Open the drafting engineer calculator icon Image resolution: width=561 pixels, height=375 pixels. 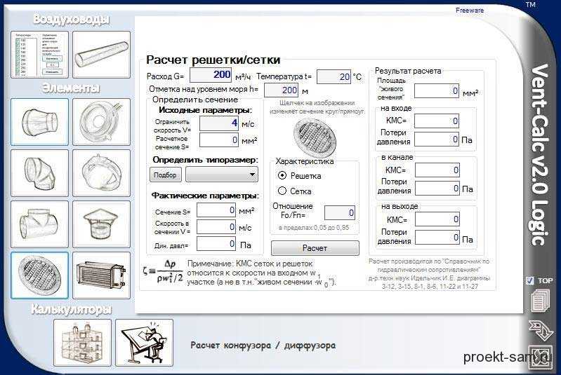point(144,343)
